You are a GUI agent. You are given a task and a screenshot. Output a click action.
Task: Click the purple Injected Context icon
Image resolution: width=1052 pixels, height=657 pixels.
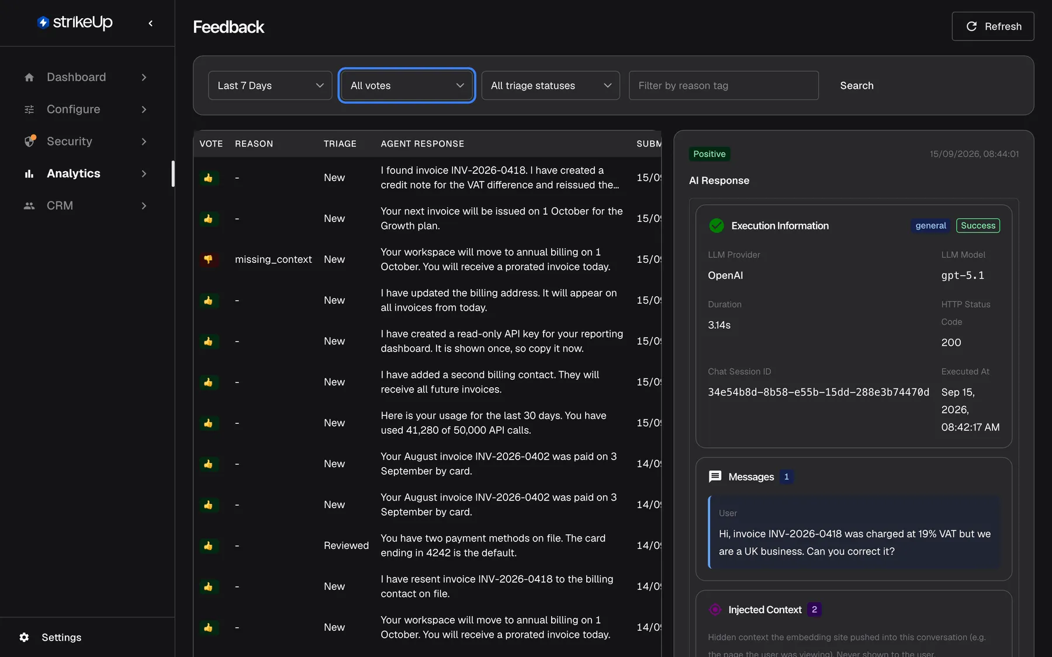point(715,610)
